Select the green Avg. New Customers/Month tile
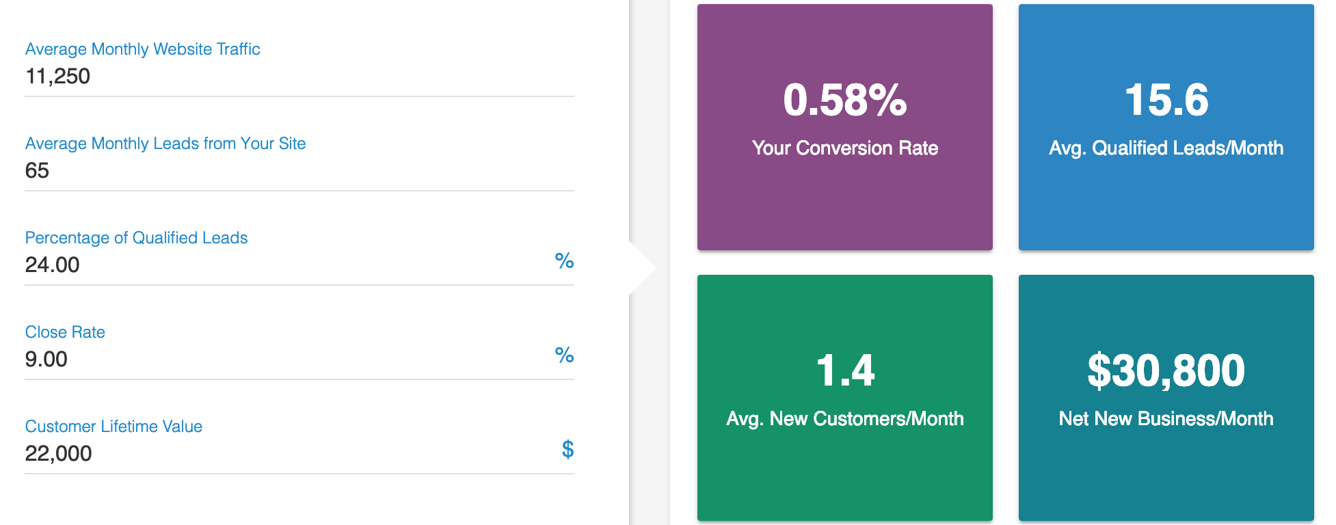 [x=845, y=396]
